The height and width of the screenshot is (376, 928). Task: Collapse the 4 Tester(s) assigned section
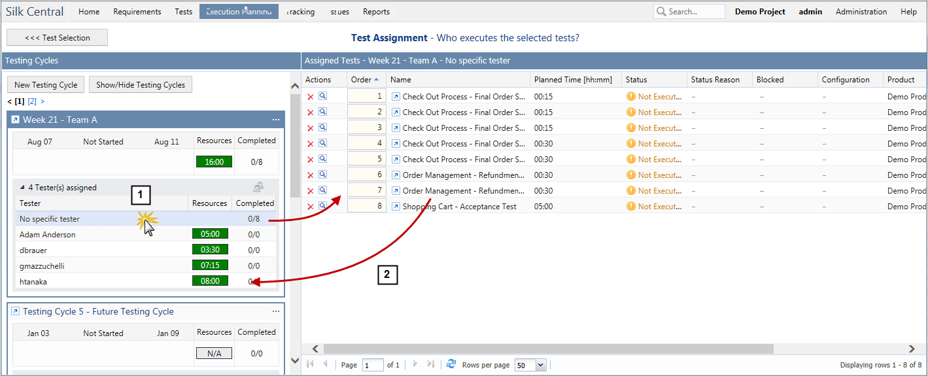[23, 188]
